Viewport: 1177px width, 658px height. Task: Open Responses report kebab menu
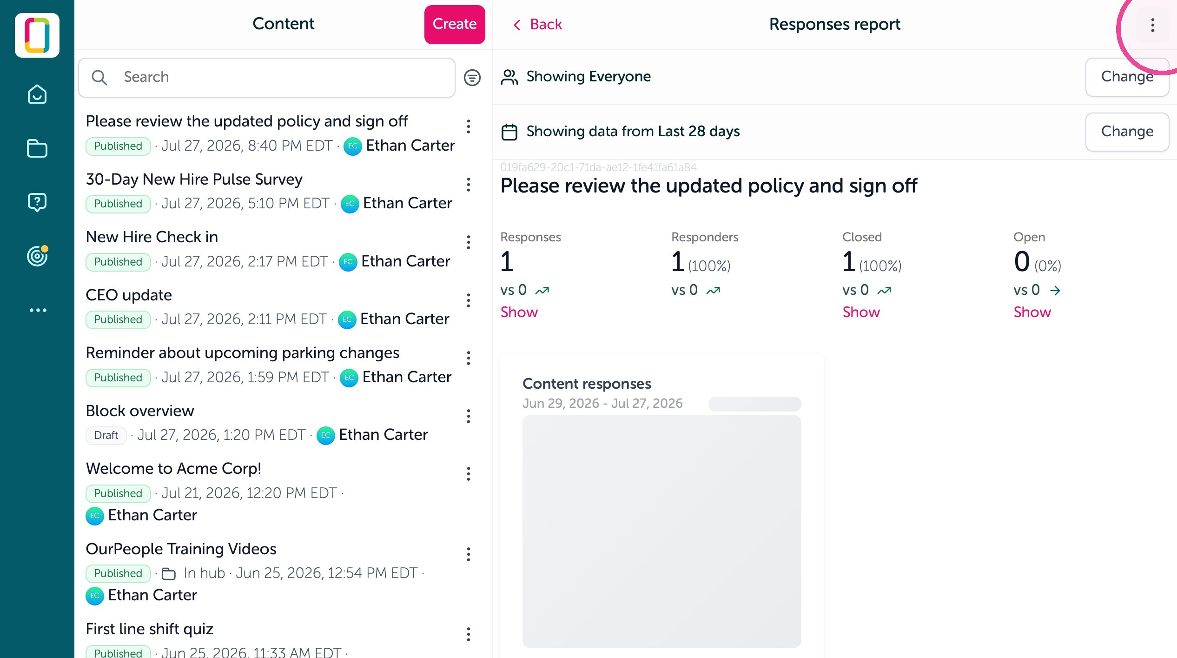coord(1152,25)
